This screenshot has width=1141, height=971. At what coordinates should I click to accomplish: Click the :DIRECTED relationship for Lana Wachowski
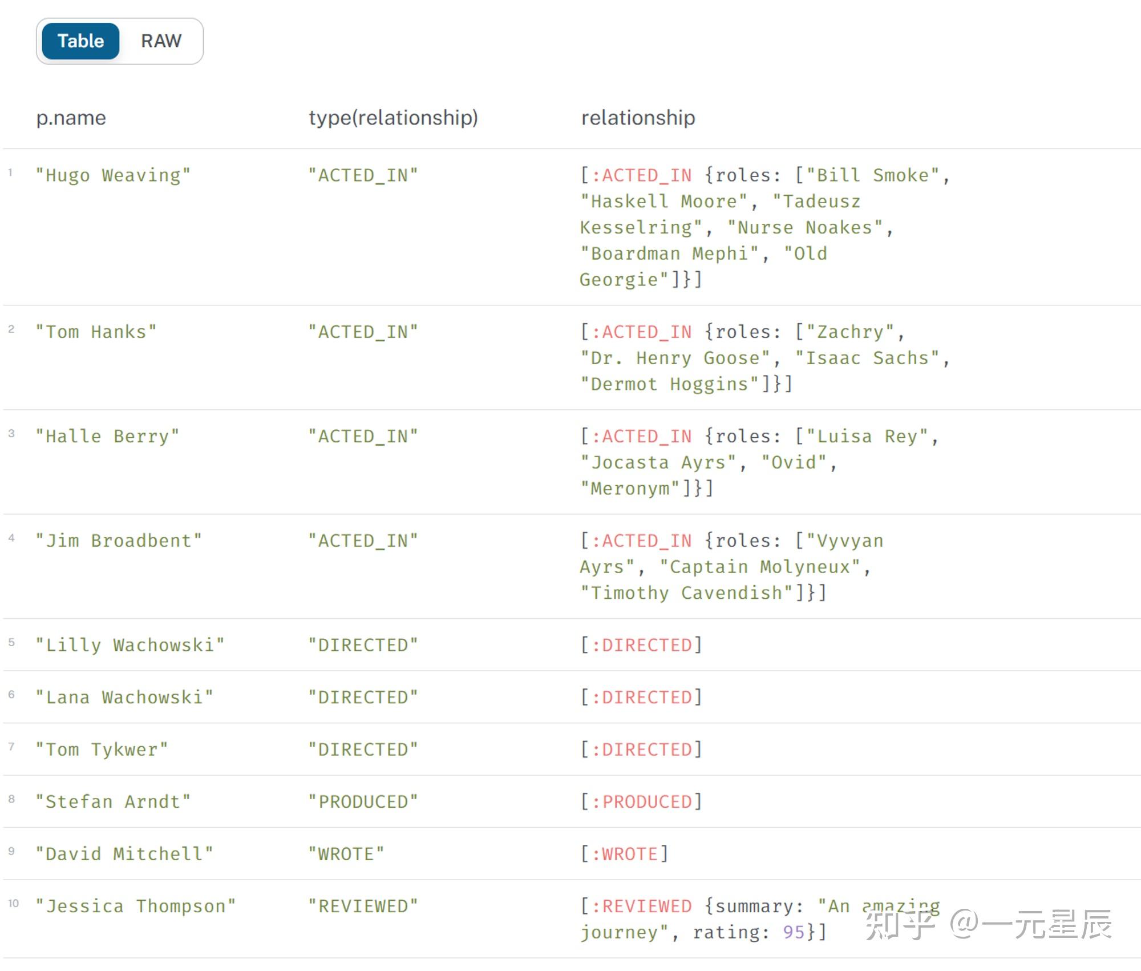640,697
